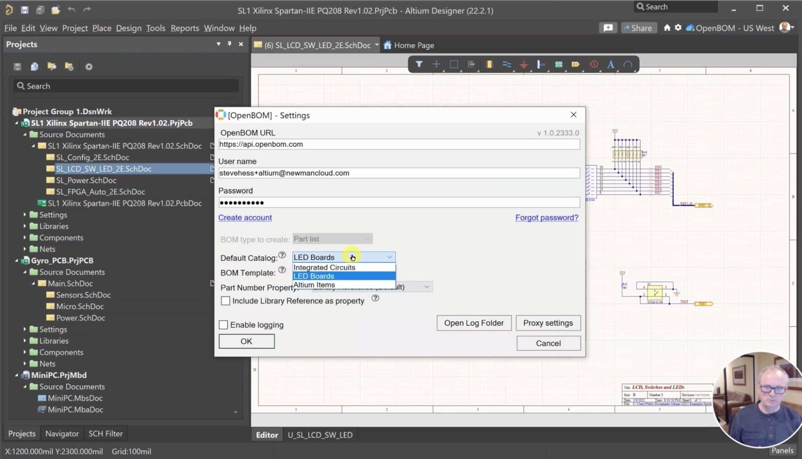
Task: Click the Create account link
Action: pyautogui.click(x=245, y=218)
